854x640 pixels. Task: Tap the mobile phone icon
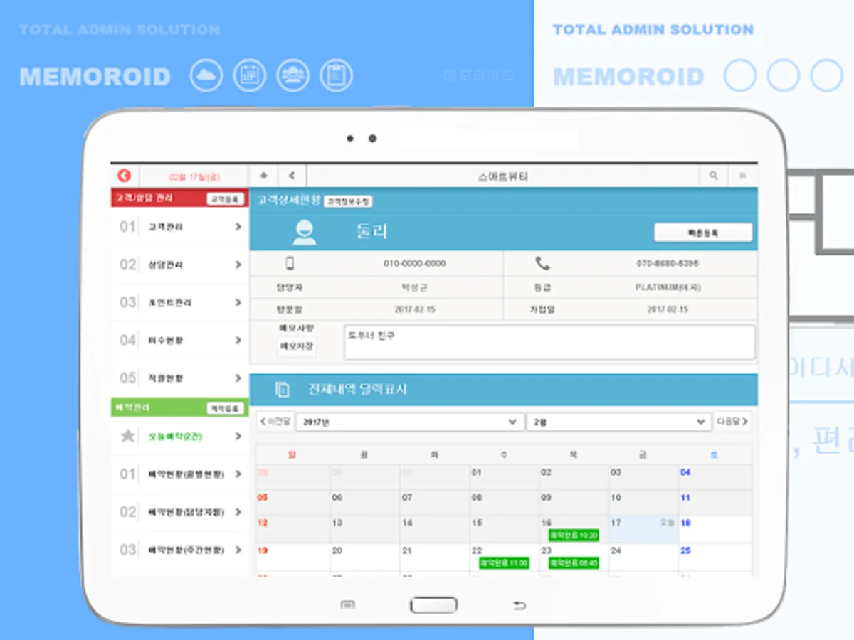[x=290, y=263]
